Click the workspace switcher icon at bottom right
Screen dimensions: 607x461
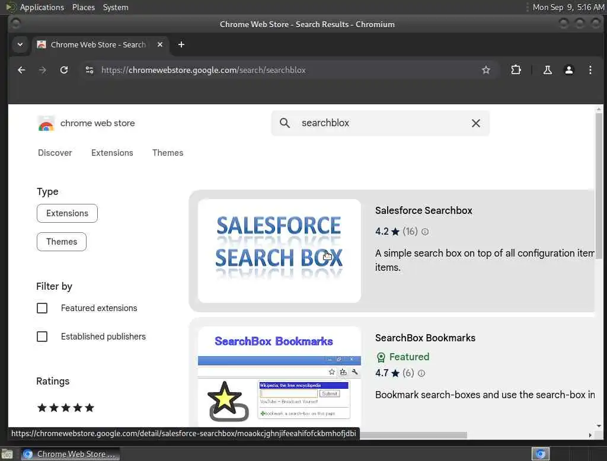tap(541, 454)
